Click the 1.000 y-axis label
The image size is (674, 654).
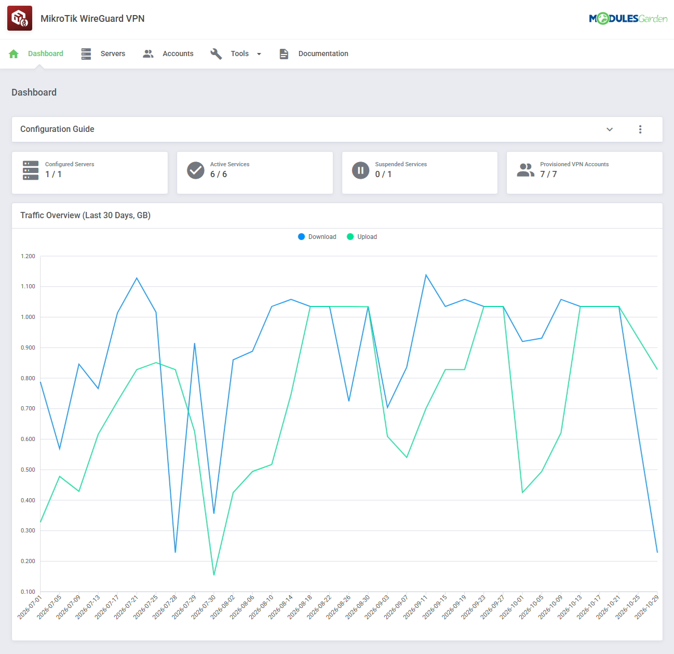28,317
